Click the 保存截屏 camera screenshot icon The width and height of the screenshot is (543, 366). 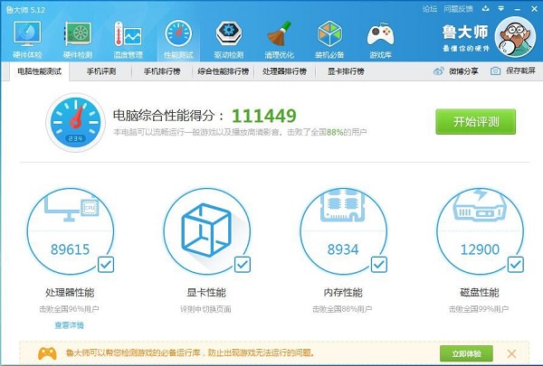tap(495, 71)
